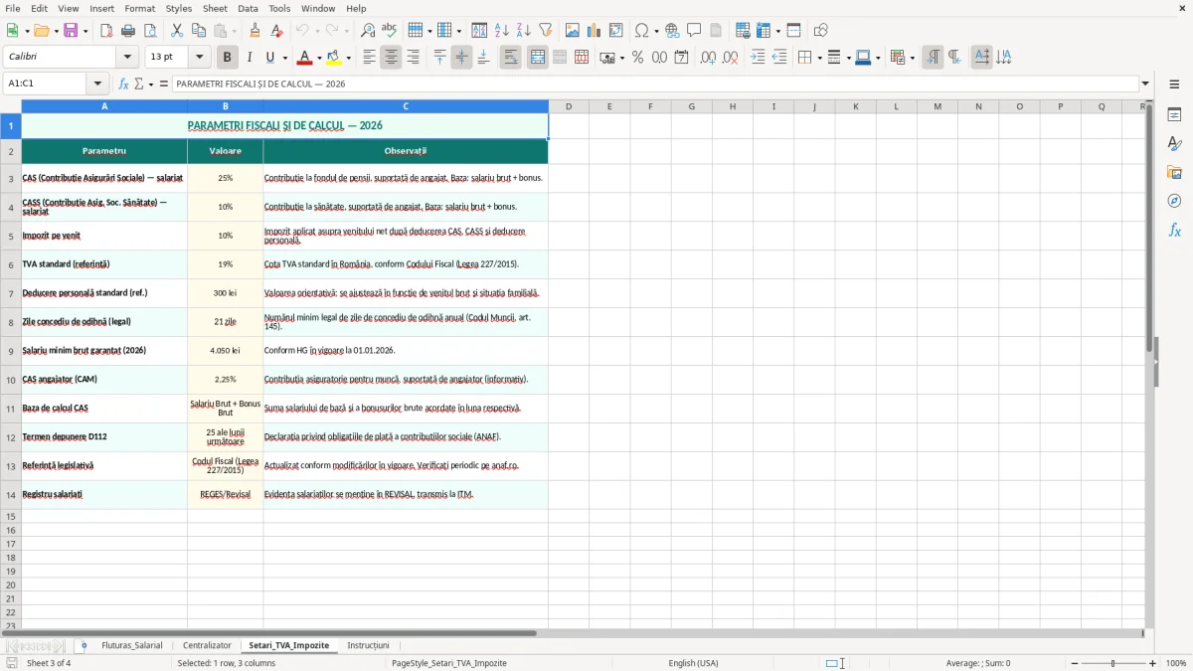
Task: Open the background color dropdown arrow
Action: point(348,58)
